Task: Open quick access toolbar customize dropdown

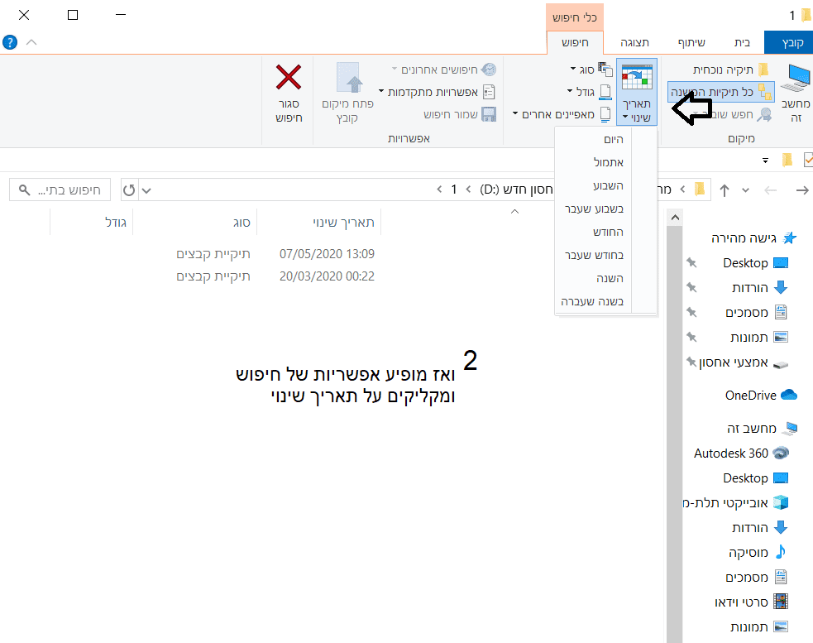Action: click(x=765, y=161)
